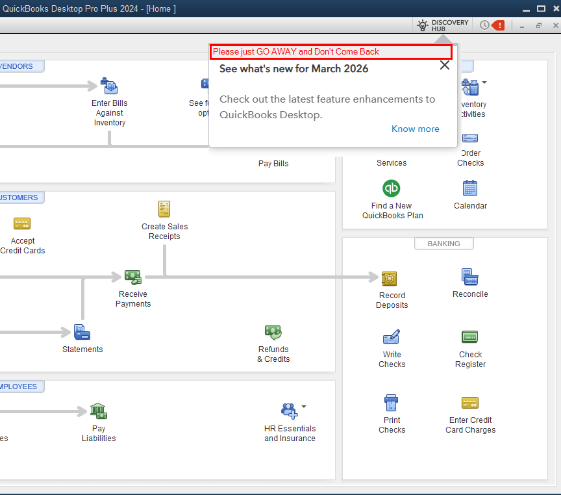
Task: Select the Banking section label
Action: [x=443, y=244]
